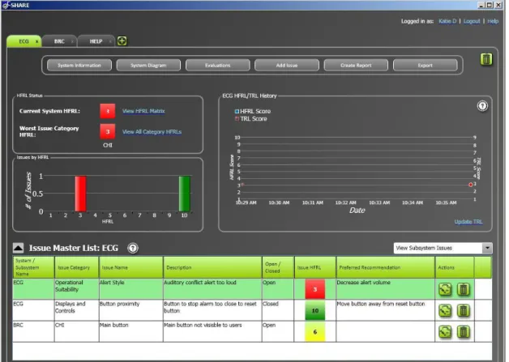Screen dimensions: 509x362
Task: Click the logged-in user name link
Action: tap(447, 21)
